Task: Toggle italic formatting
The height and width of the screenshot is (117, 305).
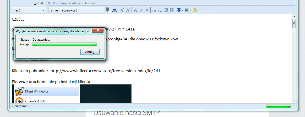Action: coord(141,10)
